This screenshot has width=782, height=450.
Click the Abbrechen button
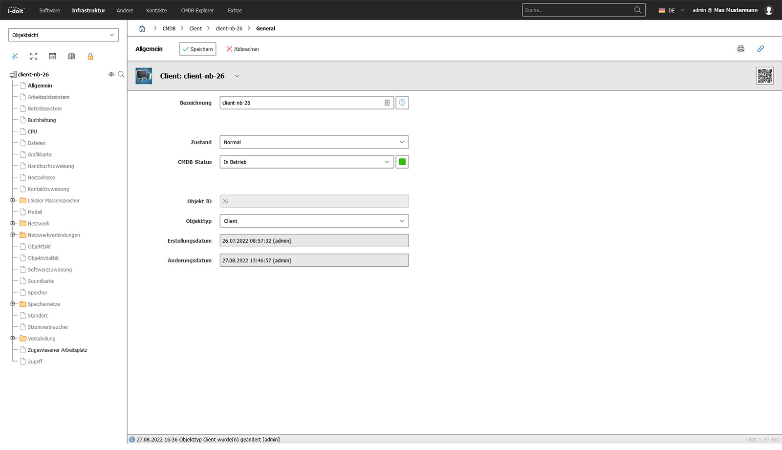point(242,49)
